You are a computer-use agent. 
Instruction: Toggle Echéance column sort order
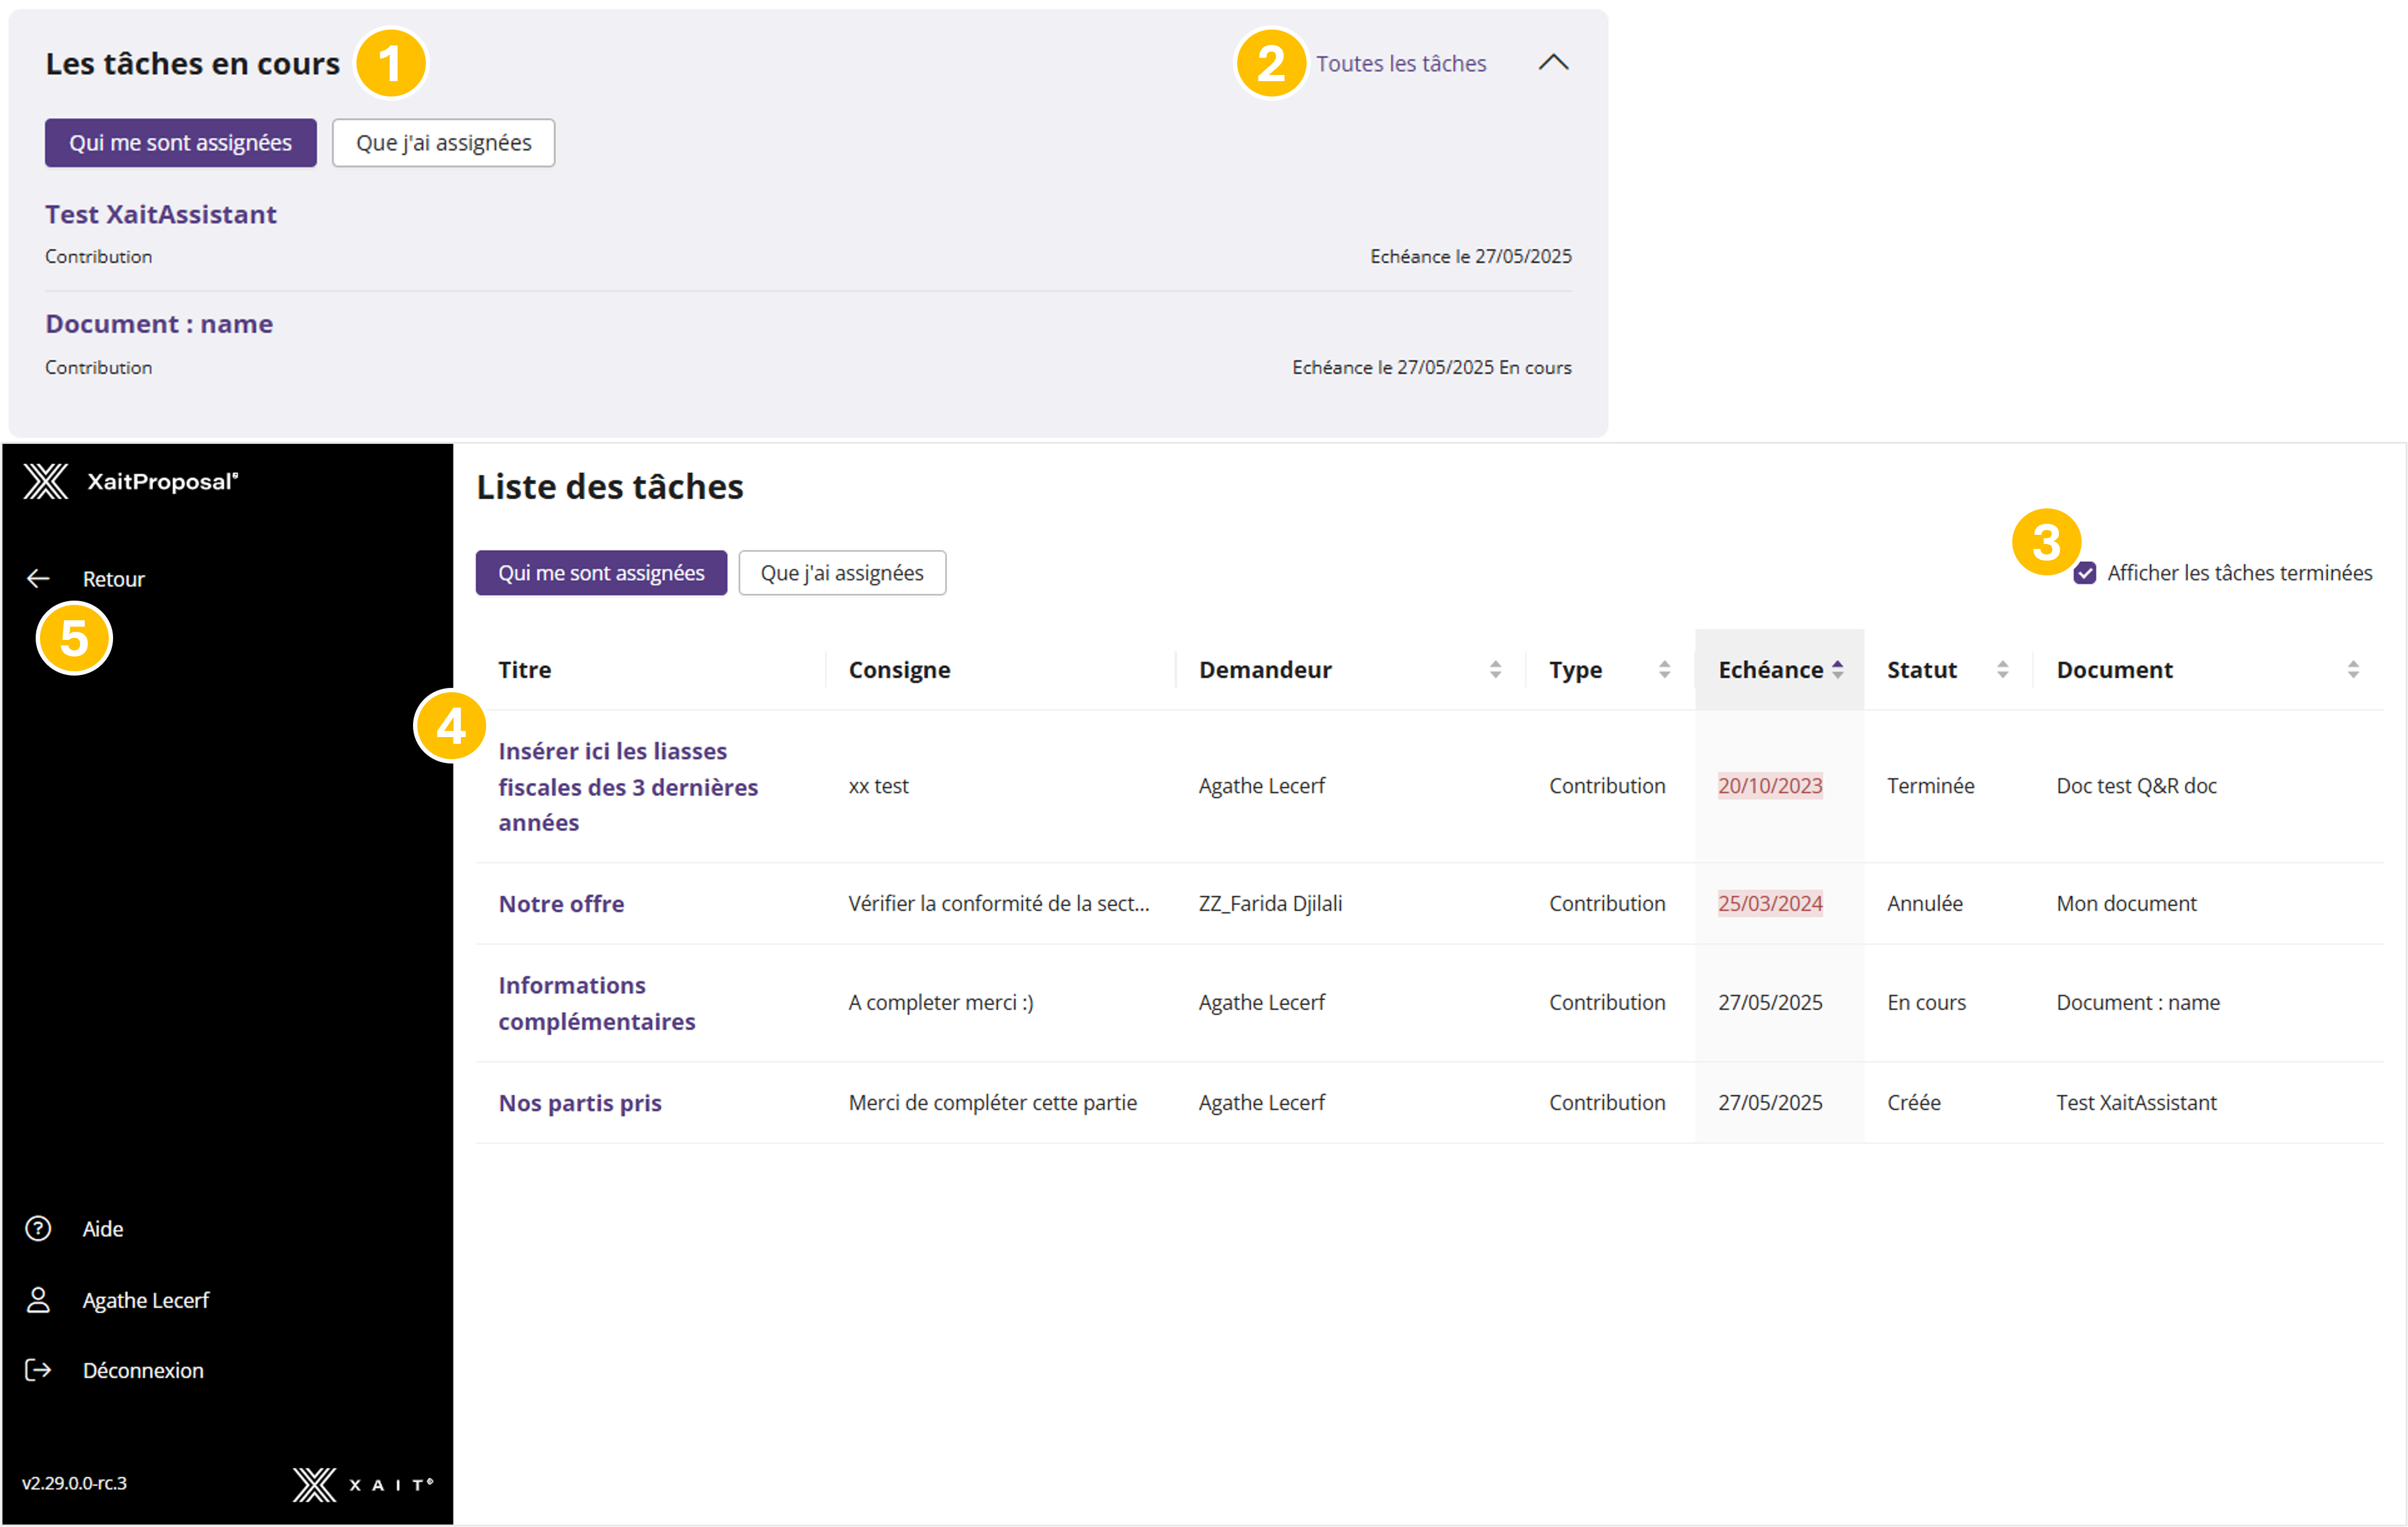click(x=1837, y=670)
